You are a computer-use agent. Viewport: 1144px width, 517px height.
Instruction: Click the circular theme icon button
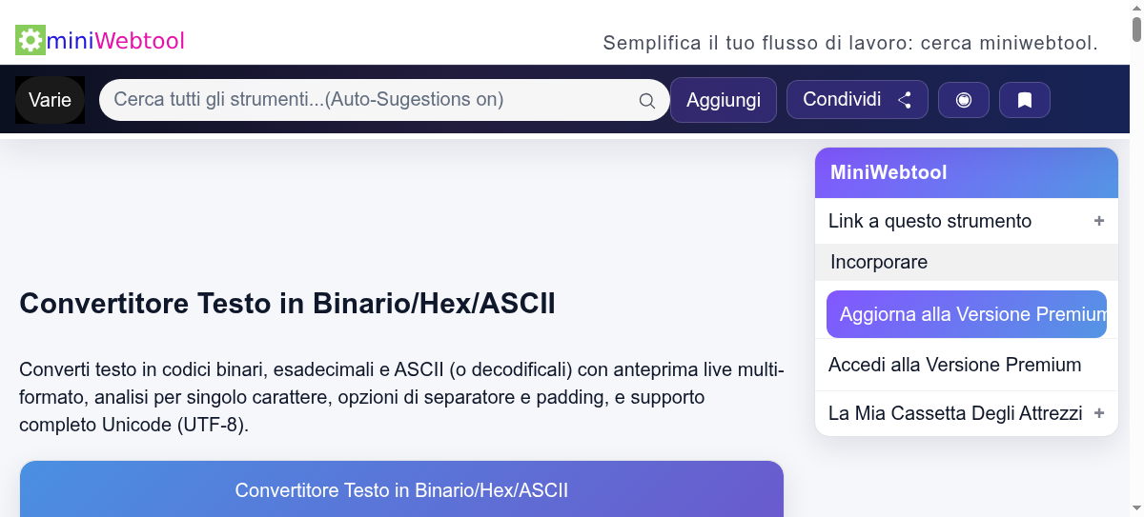tap(964, 100)
